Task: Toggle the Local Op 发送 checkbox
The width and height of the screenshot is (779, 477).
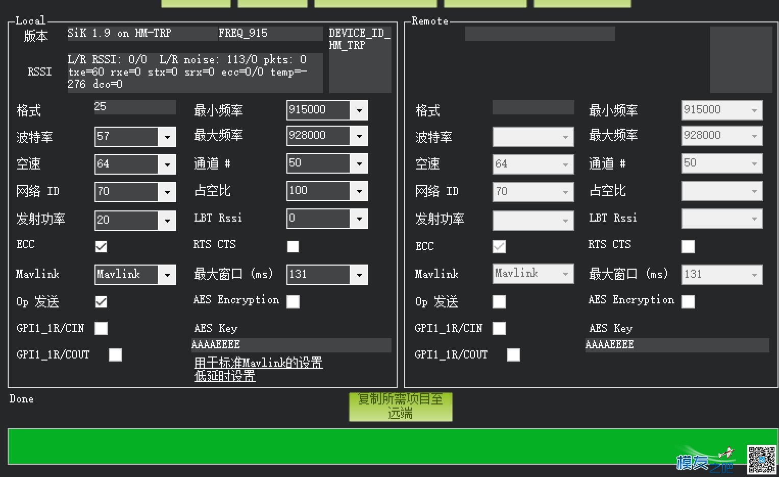Action: (101, 302)
